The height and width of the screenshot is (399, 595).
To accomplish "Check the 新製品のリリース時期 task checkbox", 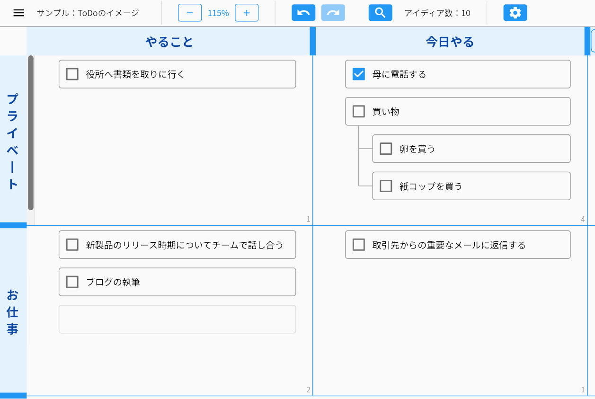I will 72,245.
